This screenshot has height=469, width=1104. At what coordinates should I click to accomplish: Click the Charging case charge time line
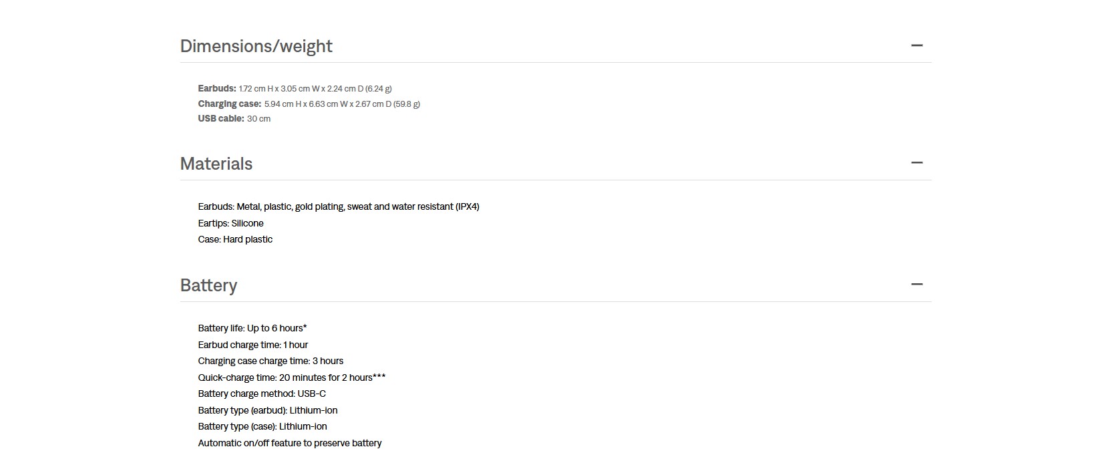[x=270, y=361]
